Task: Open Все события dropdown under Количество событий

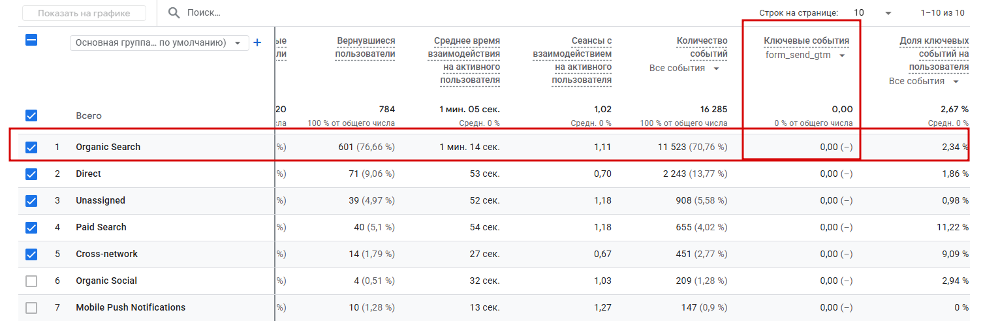Action: [x=685, y=69]
